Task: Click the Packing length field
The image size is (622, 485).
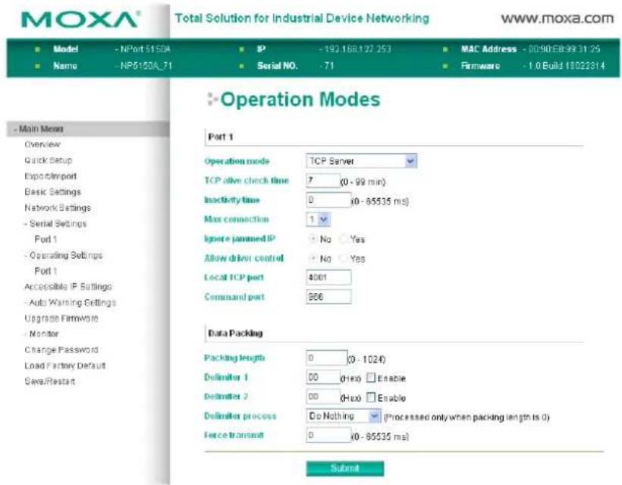Action: click(326, 358)
